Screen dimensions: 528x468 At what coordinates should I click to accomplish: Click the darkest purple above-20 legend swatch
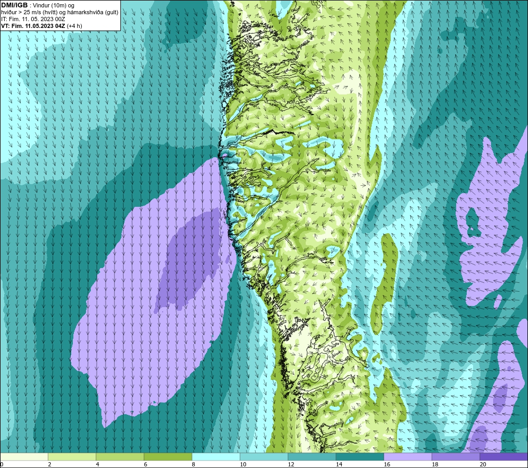pos(503,456)
